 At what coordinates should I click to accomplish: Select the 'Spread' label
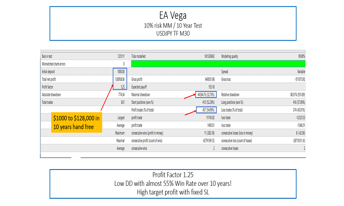click(224, 72)
